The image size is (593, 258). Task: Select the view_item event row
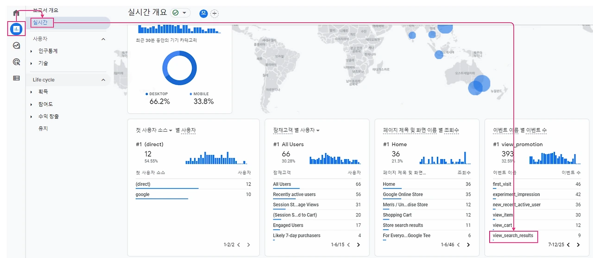[x=536, y=215]
